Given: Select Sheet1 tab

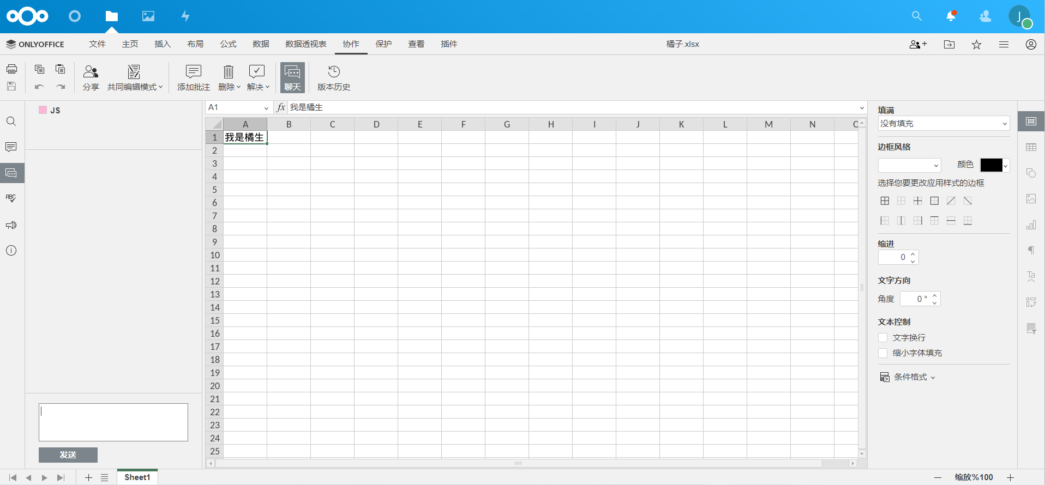Looking at the screenshot, I should click(x=137, y=477).
